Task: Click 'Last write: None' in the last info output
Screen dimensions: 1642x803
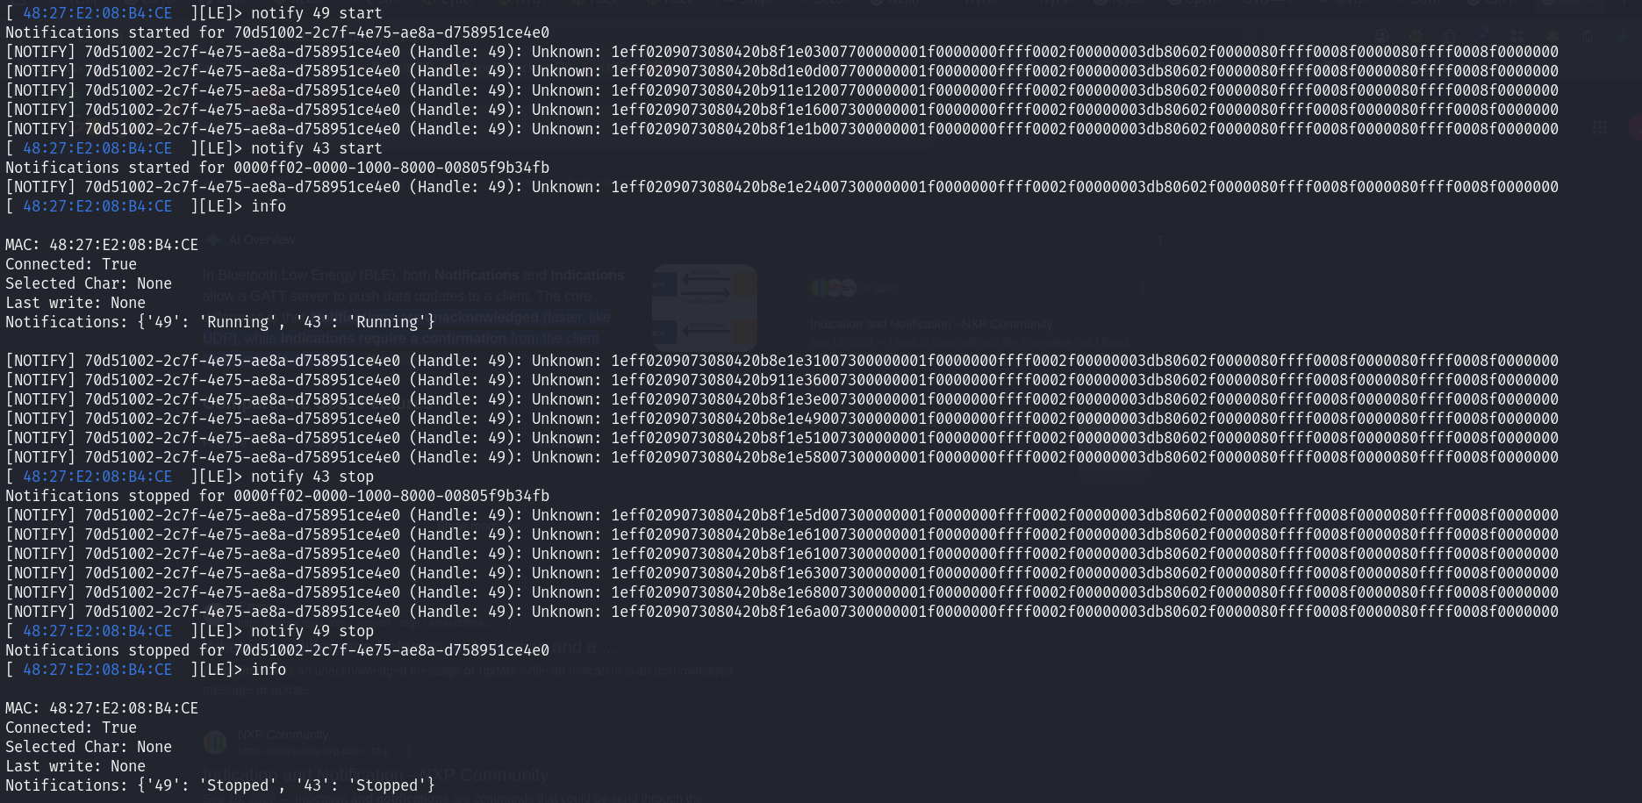Action: click(75, 766)
